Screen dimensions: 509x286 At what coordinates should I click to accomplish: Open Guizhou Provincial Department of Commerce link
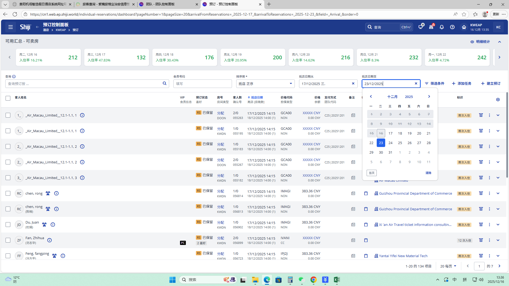[x=415, y=194]
